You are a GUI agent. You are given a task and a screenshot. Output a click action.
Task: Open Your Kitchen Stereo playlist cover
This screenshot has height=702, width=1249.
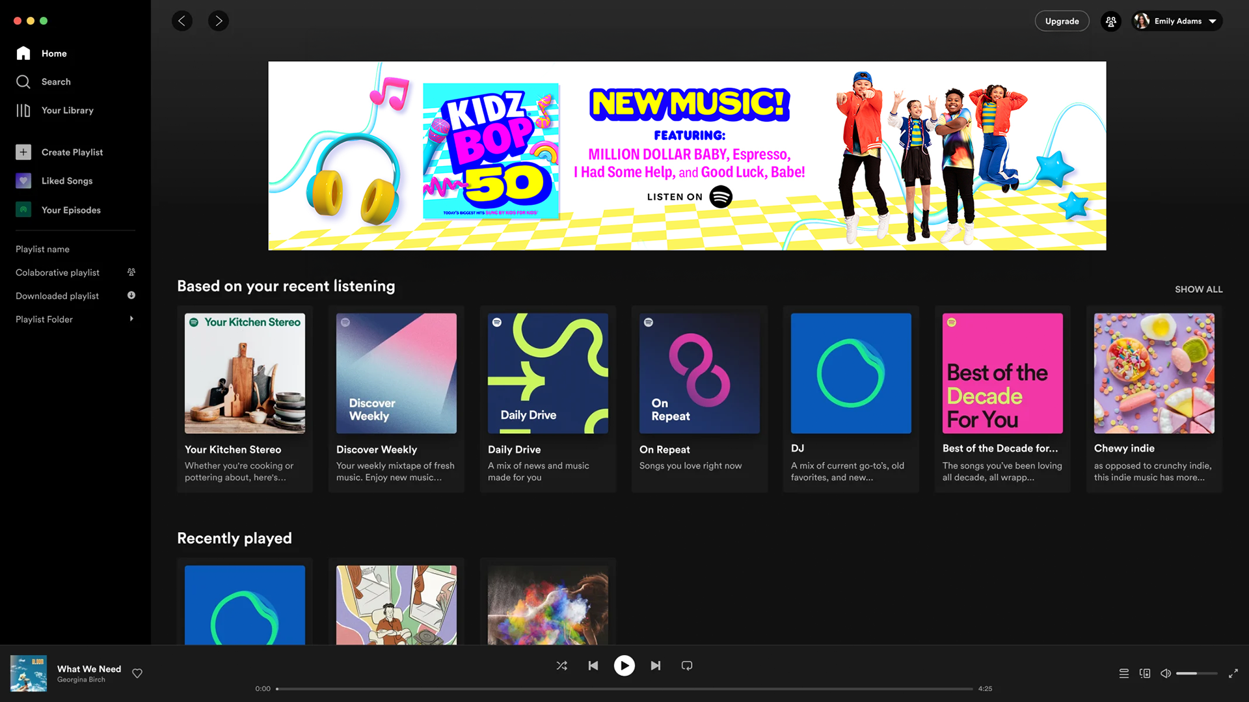[x=245, y=373]
